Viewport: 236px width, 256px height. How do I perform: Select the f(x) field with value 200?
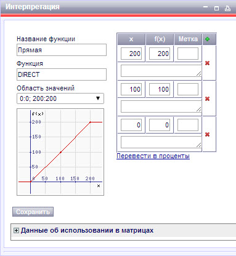160,54
